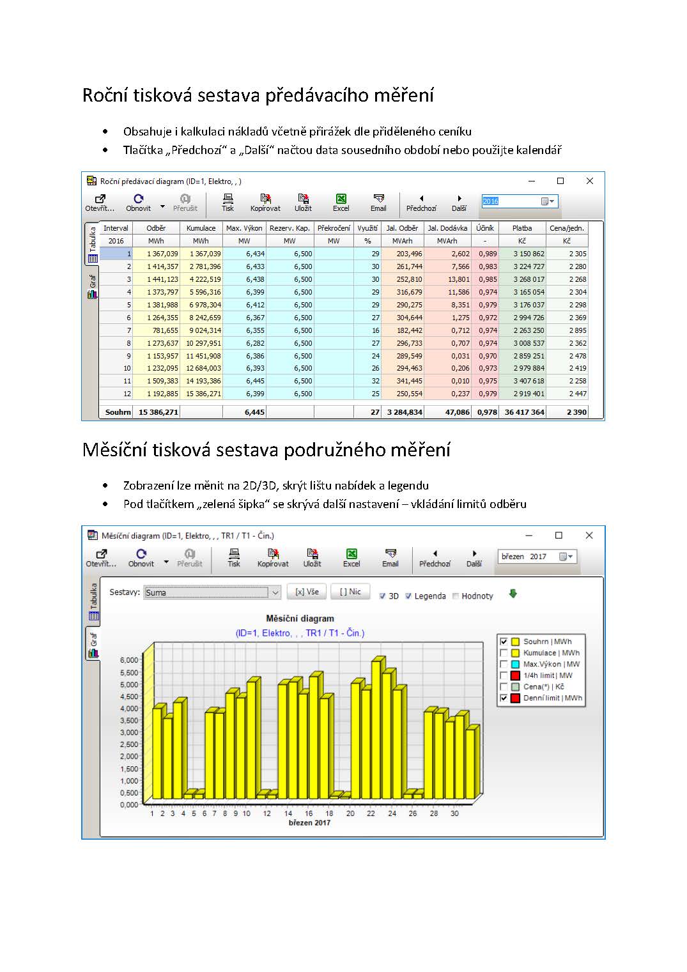Open the Sestavy Suma dropdown
Screen dimensions: 687x972
(x=275, y=592)
